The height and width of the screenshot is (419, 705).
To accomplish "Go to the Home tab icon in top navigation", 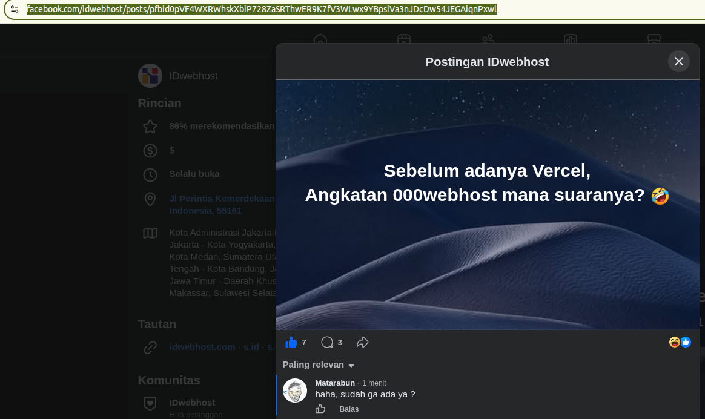I will pyautogui.click(x=320, y=39).
